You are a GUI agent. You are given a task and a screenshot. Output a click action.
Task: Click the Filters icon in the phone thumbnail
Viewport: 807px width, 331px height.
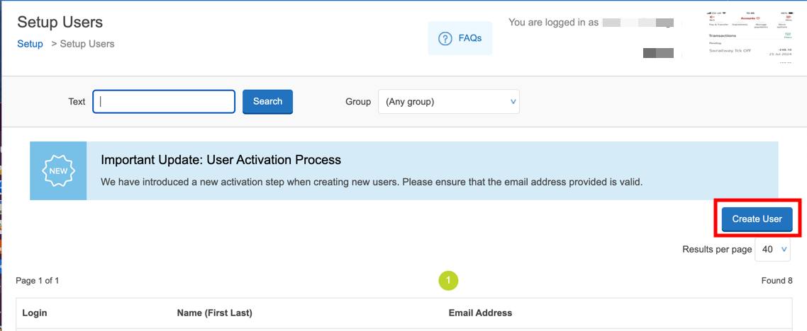pos(786,35)
